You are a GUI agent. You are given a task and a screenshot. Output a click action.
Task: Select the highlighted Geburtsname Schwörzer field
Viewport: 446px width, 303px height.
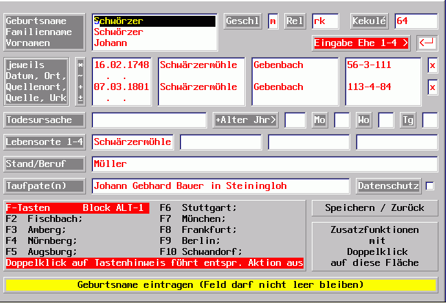[x=155, y=21]
